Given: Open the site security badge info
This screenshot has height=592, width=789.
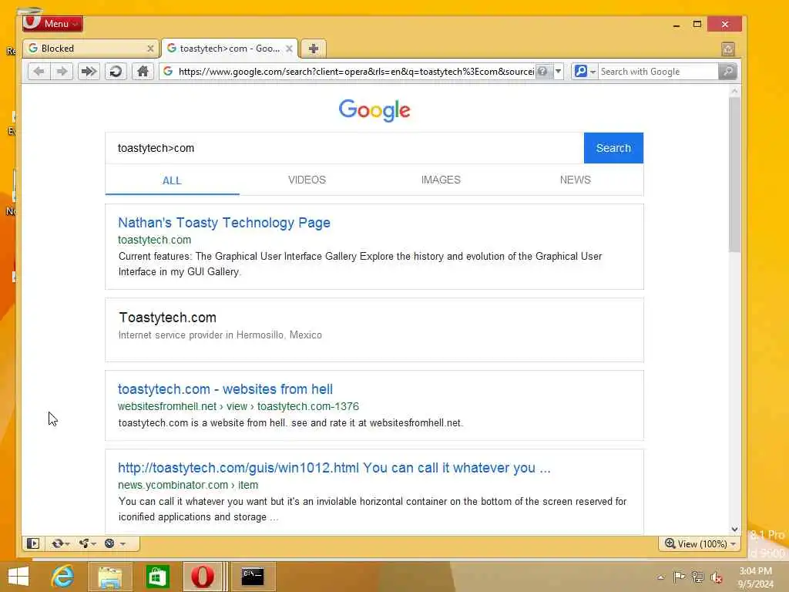Looking at the screenshot, I should click(x=544, y=72).
